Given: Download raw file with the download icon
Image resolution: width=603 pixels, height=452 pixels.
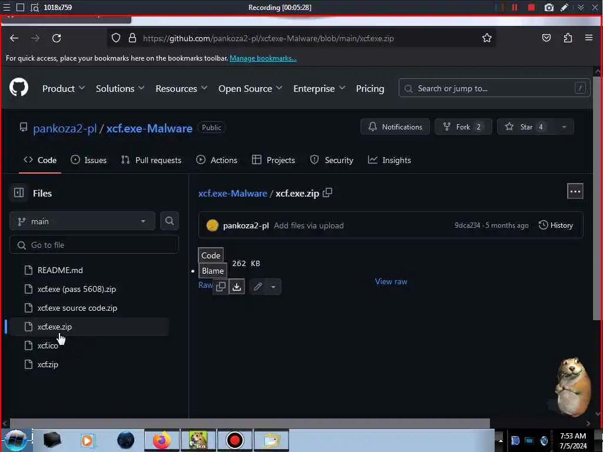Looking at the screenshot, I should 237,287.
